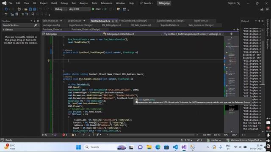Screen dimensions: 271x152
Task: Click the Save file toolbar icon
Action: 30,9
